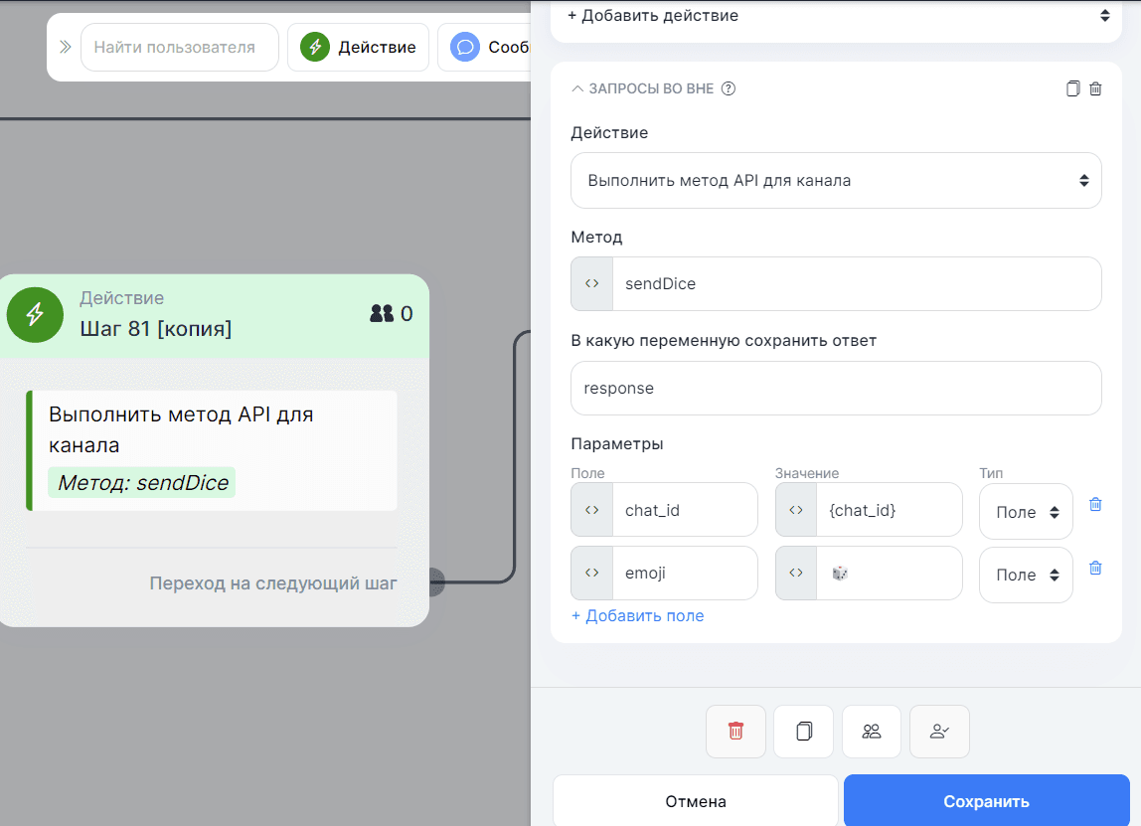The image size is (1141, 826).
Task: Click users group button in bottom toolbar
Action: pyautogui.click(x=872, y=732)
